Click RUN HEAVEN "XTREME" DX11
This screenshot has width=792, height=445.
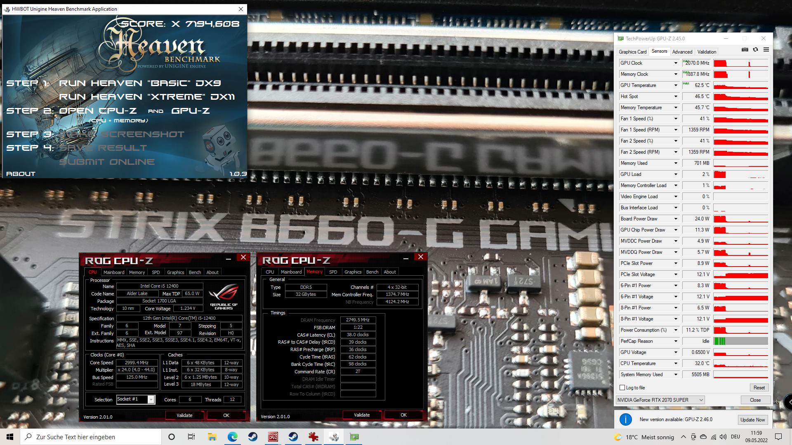[147, 97]
